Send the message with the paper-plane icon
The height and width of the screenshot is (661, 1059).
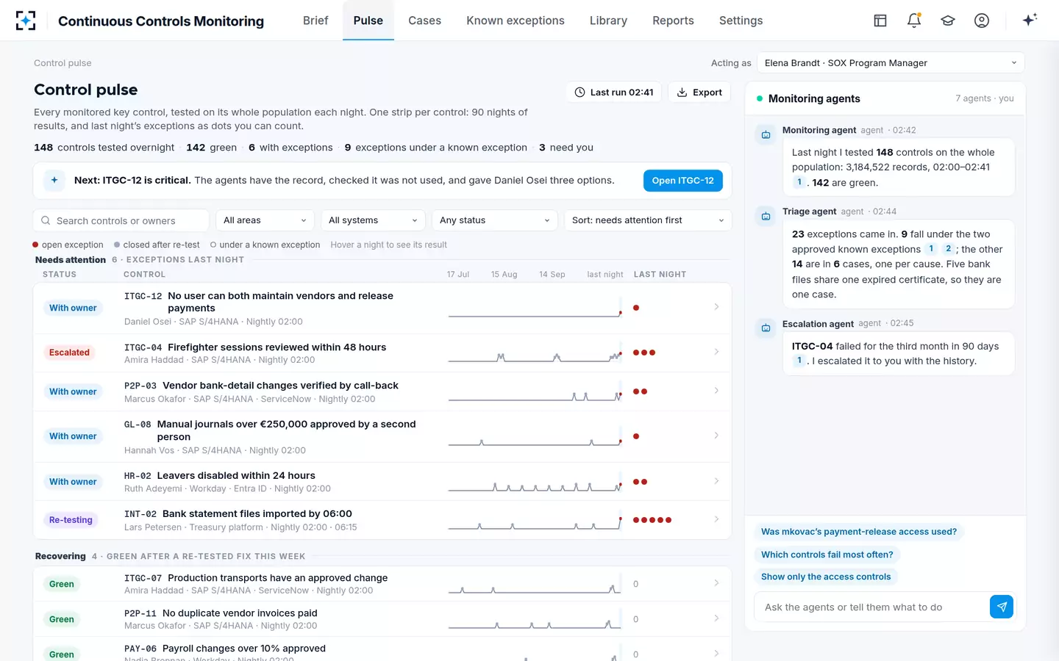1001,607
